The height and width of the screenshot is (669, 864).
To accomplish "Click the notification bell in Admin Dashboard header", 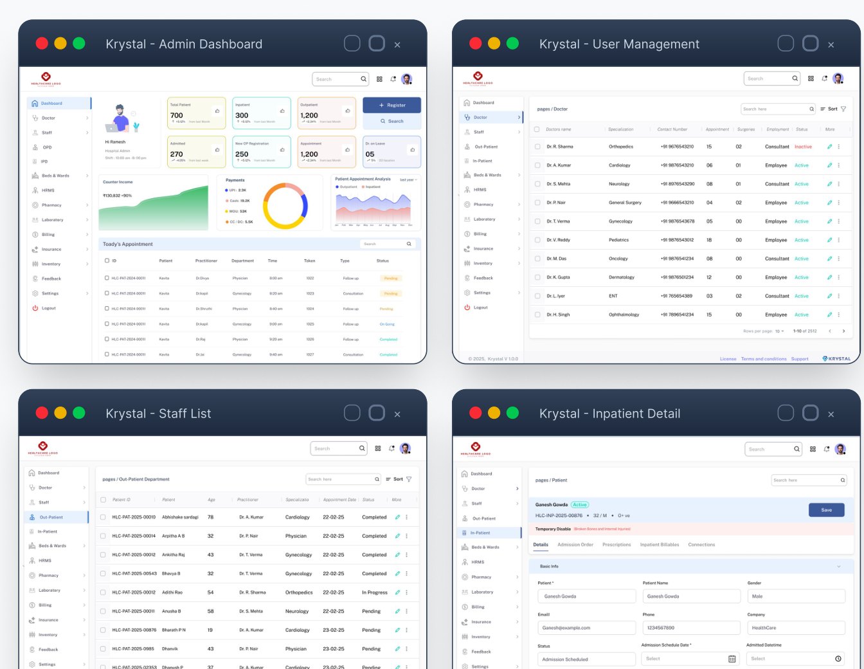I will 393,79.
